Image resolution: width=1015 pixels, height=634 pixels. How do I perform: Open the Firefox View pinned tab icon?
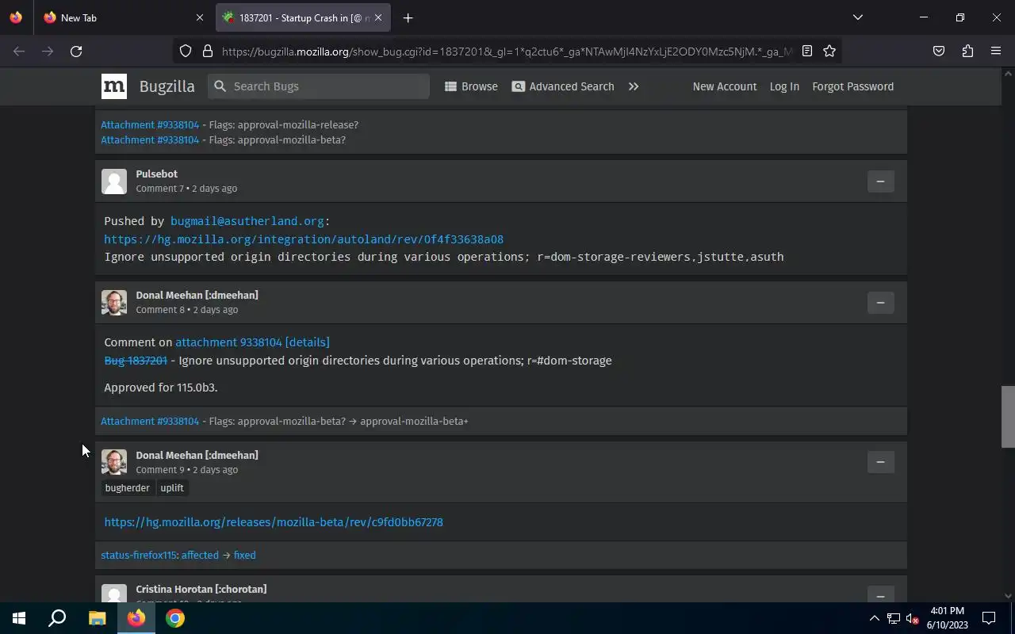16,17
